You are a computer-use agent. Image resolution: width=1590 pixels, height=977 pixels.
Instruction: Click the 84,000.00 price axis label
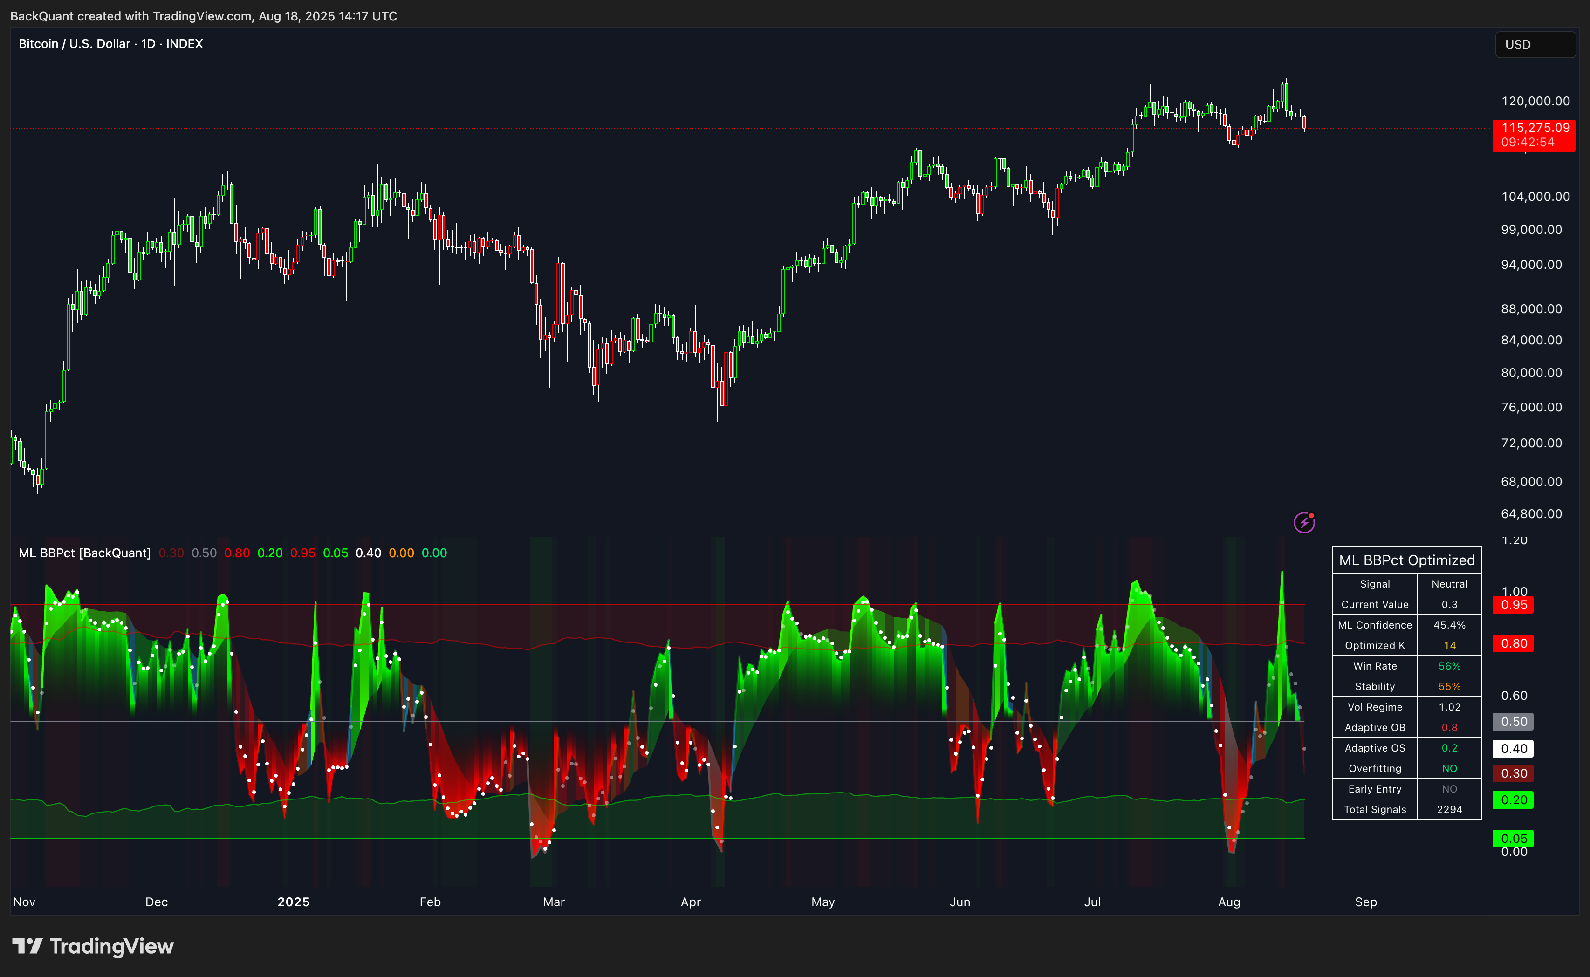(x=1531, y=340)
